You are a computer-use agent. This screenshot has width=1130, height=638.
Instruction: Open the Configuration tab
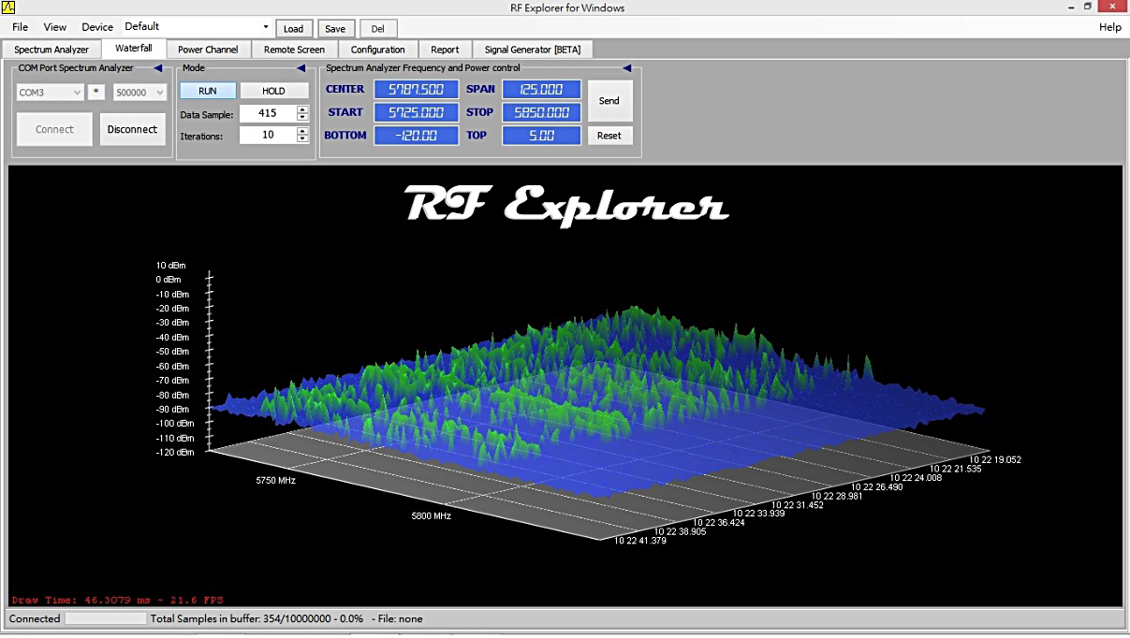(x=378, y=50)
